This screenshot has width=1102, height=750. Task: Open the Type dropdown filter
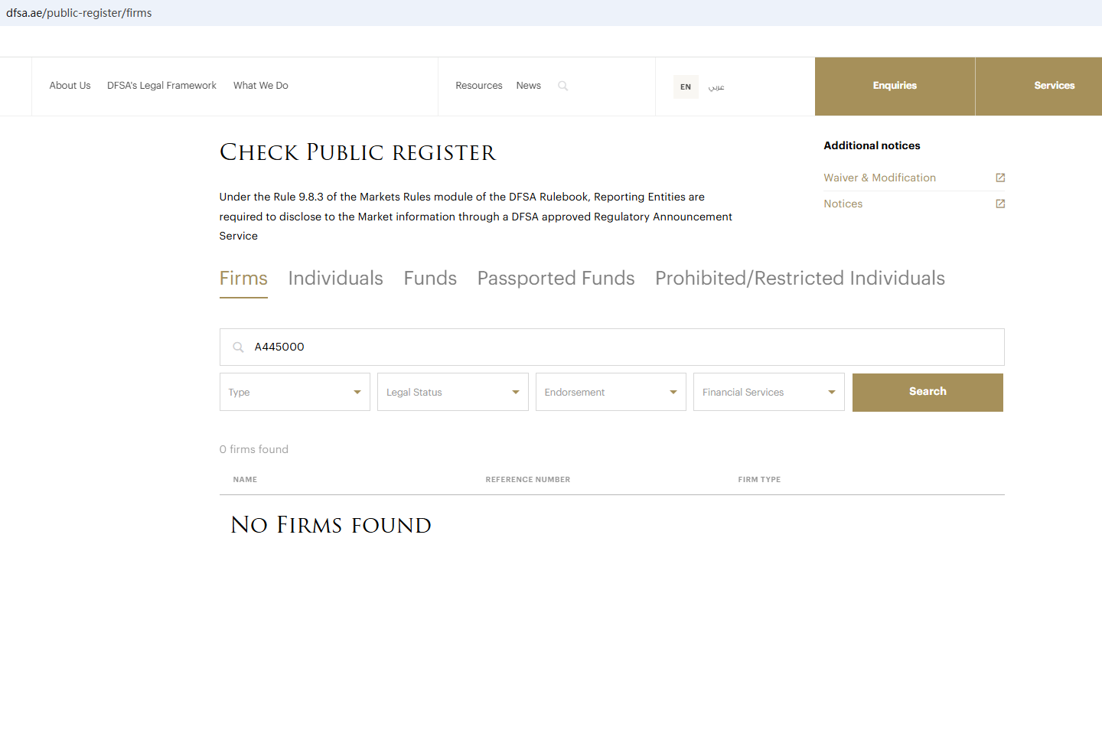[x=295, y=392]
